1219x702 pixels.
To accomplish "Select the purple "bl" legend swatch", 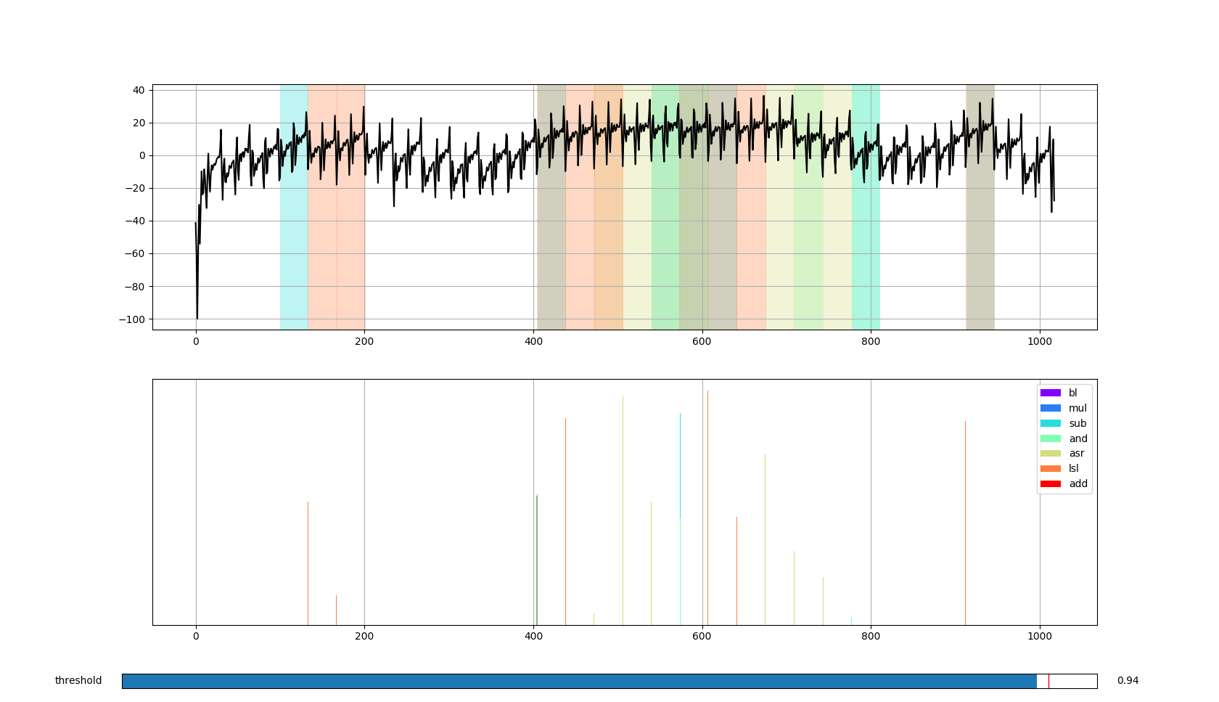I will pyautogui.click(x=1051, y=392).
